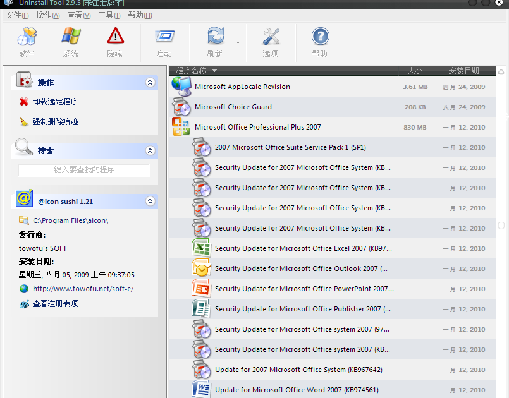Select Security Update for Microsoft Office PowerPoint 2007
This screenshot has height=398, width=509.
pyautogui.click(x=333, y=289)
